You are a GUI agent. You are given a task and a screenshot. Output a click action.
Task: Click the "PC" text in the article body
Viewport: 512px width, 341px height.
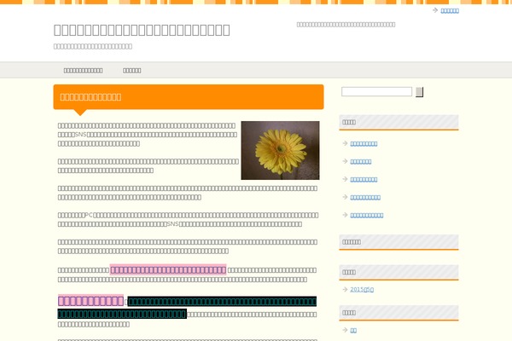tap(89, 215)
